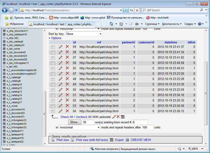Edit row with id 59
Screen dimensions: 210x153
pyautogui.click(x=60, y=47)
